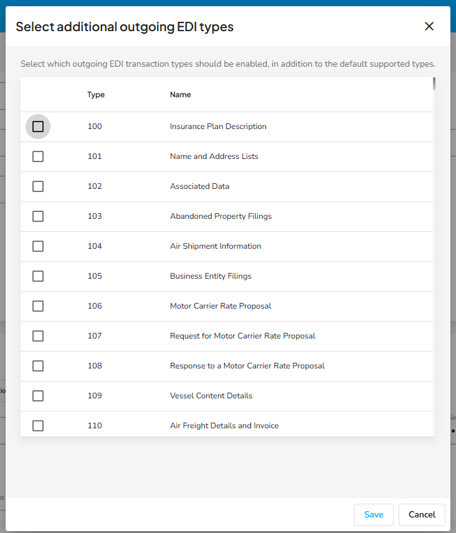
Task: Click type number 107 cell
Action: (95, 336)
